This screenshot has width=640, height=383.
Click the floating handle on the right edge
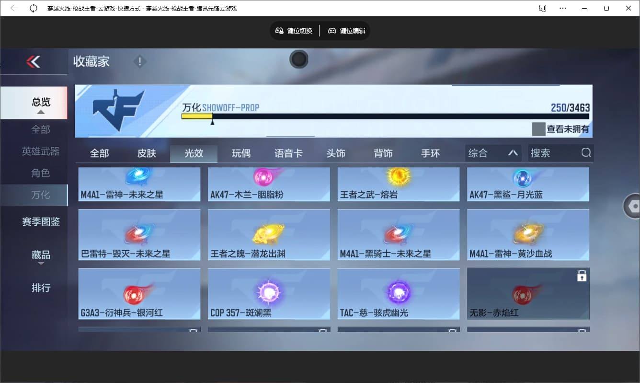pyautogui.click(x=634, y=205)
